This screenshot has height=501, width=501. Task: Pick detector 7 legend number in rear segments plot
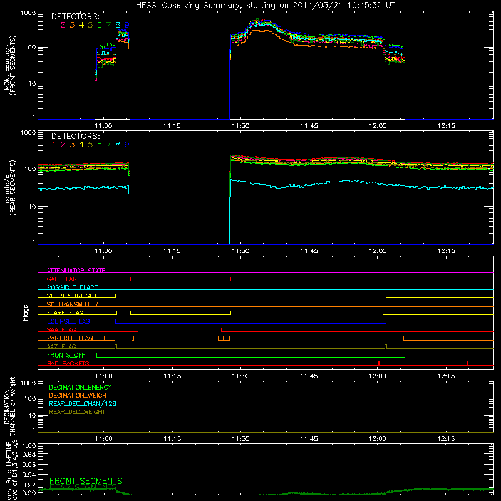[x=108, y=145]
